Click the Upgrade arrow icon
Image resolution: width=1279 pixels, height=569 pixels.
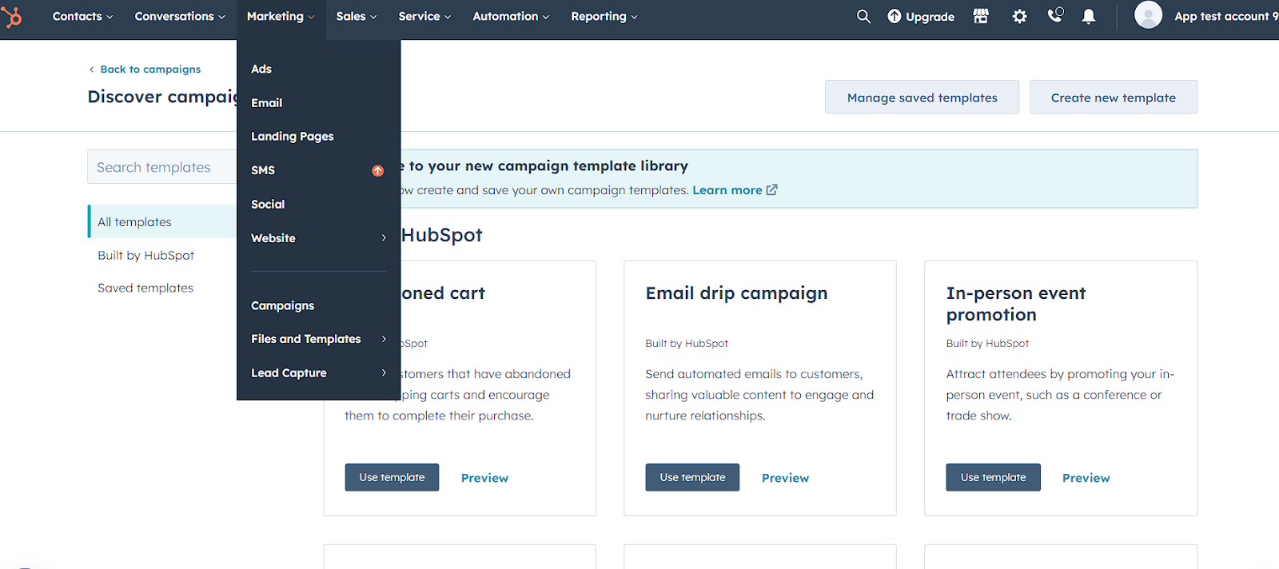(x=895, y=16)
